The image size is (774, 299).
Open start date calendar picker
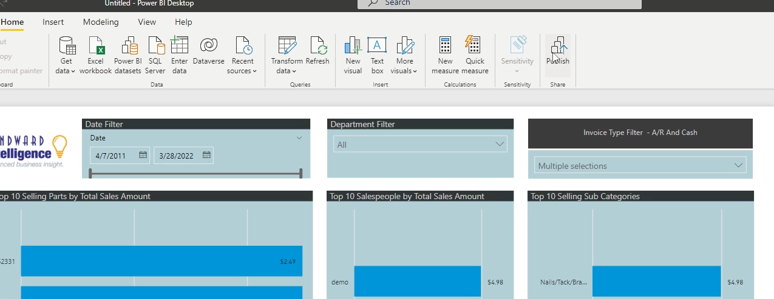(143, 156)
